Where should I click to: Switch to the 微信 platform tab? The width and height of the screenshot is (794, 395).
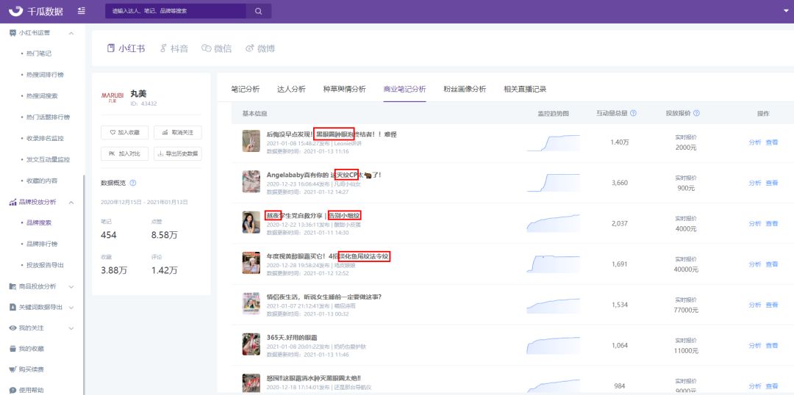point(216,48)
